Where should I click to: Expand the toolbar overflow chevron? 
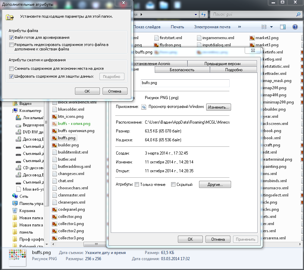(x=239, y=27)
